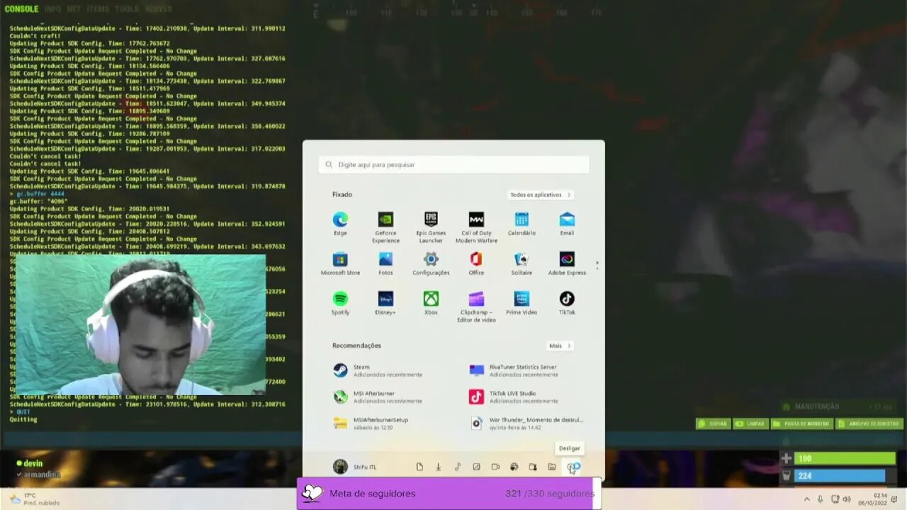
Task: Open Epic Games Launcher pinned app
Action: coord(431,227)
